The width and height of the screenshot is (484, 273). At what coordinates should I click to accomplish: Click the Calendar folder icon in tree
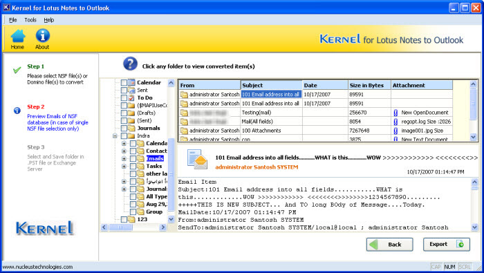132,82
